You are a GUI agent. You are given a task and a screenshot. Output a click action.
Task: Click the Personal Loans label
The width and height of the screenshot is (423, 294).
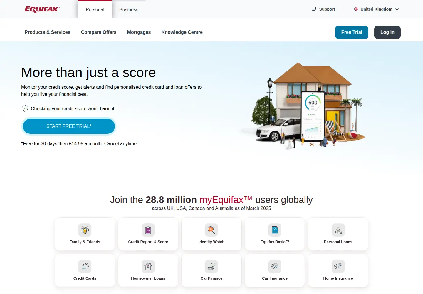click(338, 242)
